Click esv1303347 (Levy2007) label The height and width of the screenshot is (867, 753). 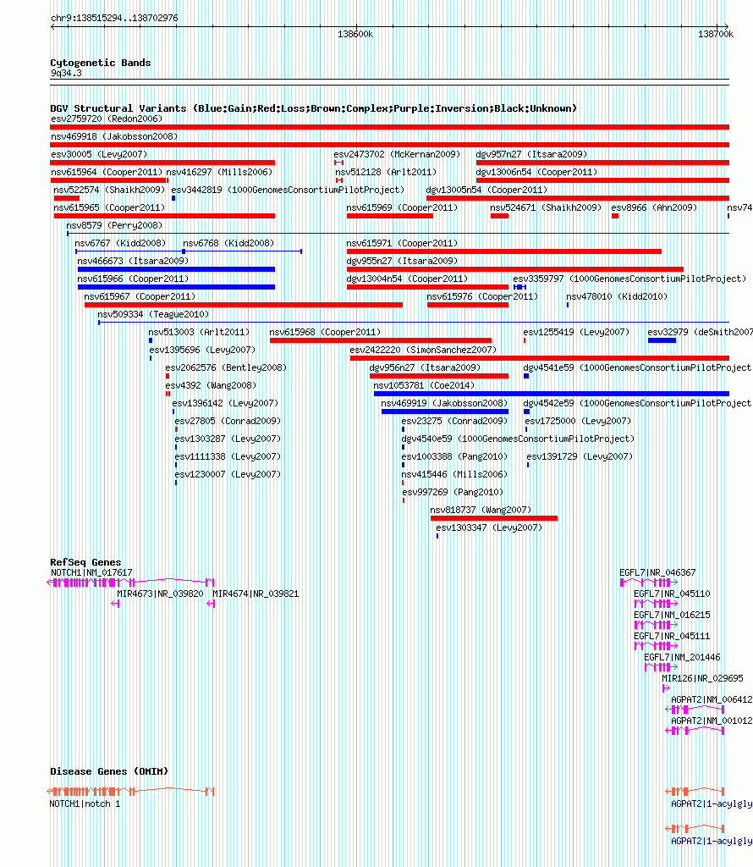(x=489, y=526)
